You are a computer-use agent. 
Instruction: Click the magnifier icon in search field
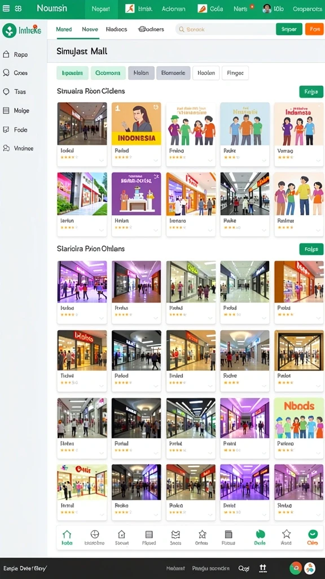click(x=182, y=29)
